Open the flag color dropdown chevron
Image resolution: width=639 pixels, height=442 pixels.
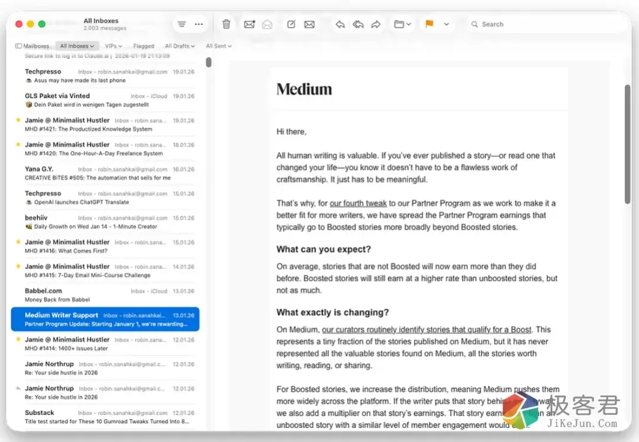pos(446,24)
